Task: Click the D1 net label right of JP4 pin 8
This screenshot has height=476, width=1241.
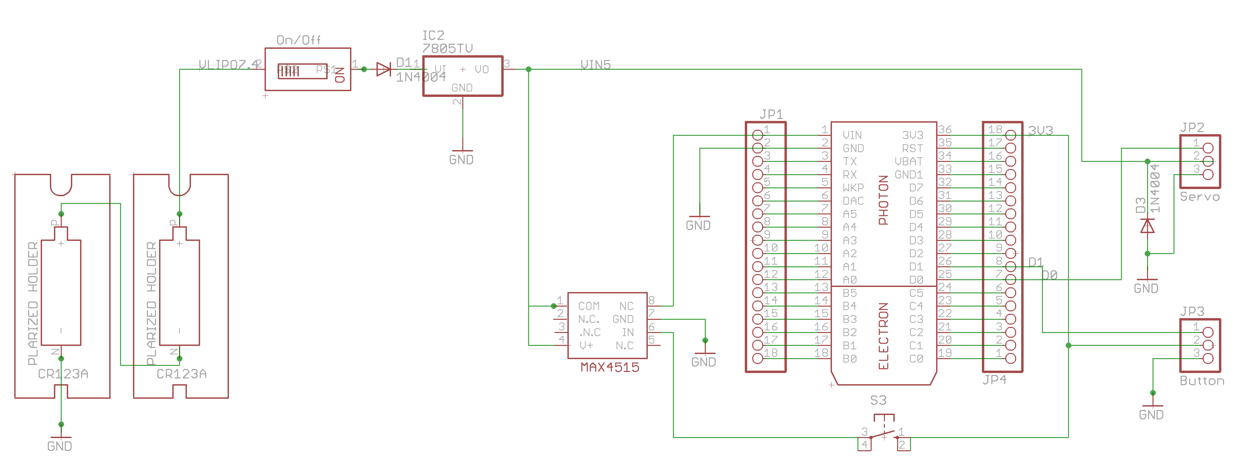Action: (1036, 262)
